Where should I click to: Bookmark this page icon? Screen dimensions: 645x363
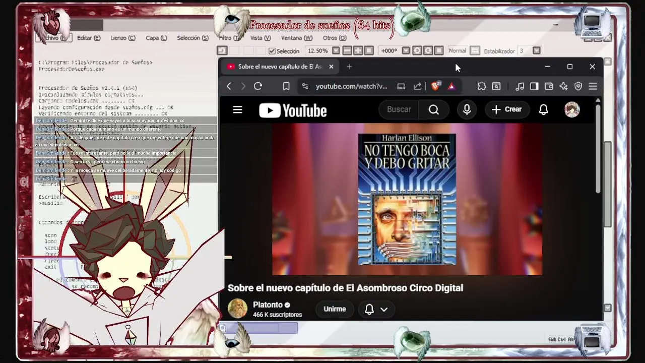tap(286, 86)
